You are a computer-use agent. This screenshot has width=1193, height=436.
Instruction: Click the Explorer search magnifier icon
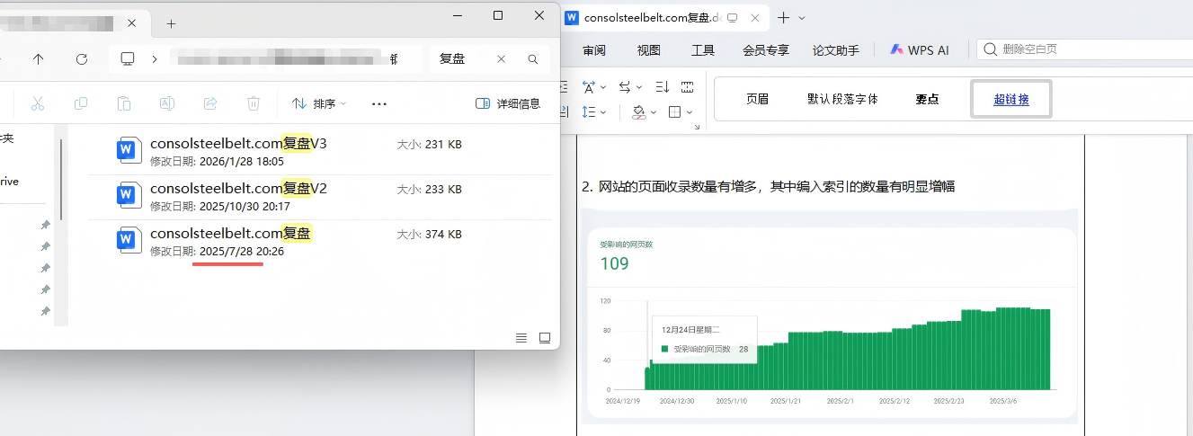coord(533,59)
